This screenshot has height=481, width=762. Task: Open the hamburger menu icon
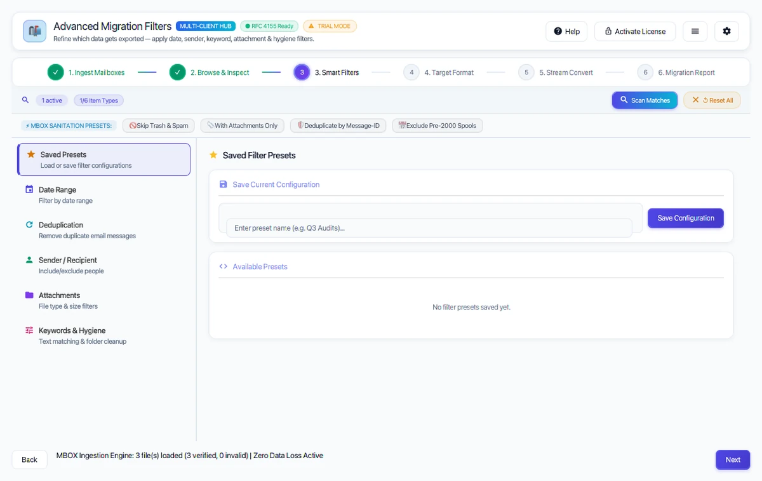pyautogui.click(x=695, y=31)
